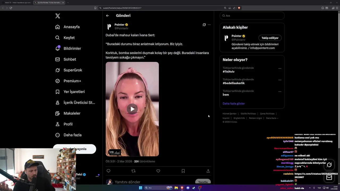The height and width of the screenshot is (191, 340).
Task: Open File Explorer from the taskbar
Action: click(x=176, y=188)
